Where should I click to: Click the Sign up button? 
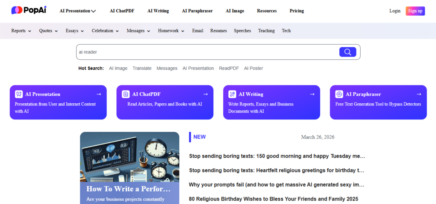(415, 11)
